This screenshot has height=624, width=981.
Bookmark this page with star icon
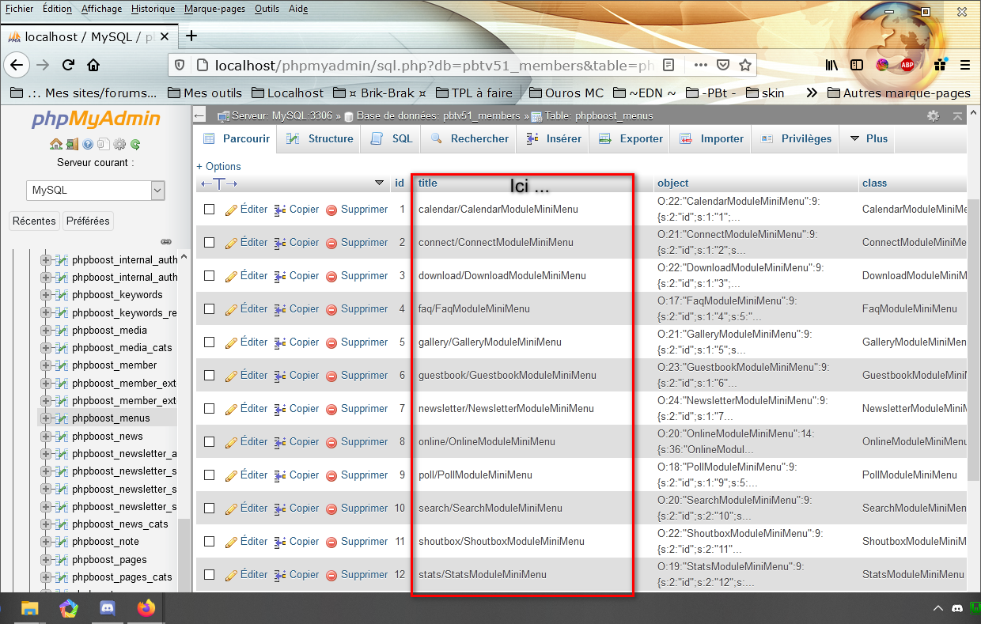click(x=745, y=65)
